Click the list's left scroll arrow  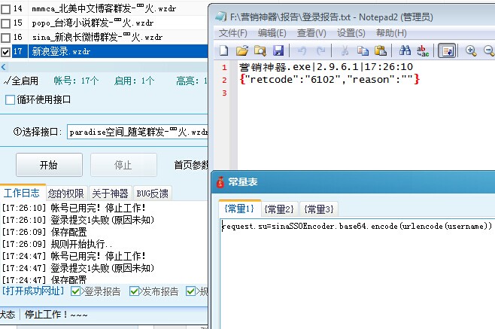(x=4, y=67)
